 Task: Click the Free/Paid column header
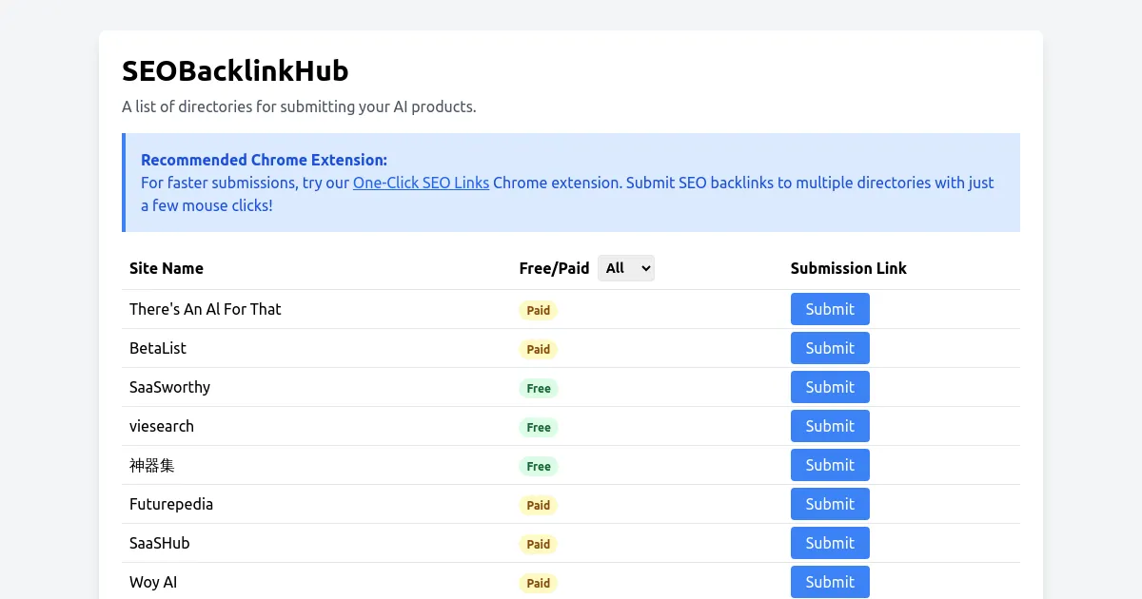pyautogui.click(x=554, y=268)
